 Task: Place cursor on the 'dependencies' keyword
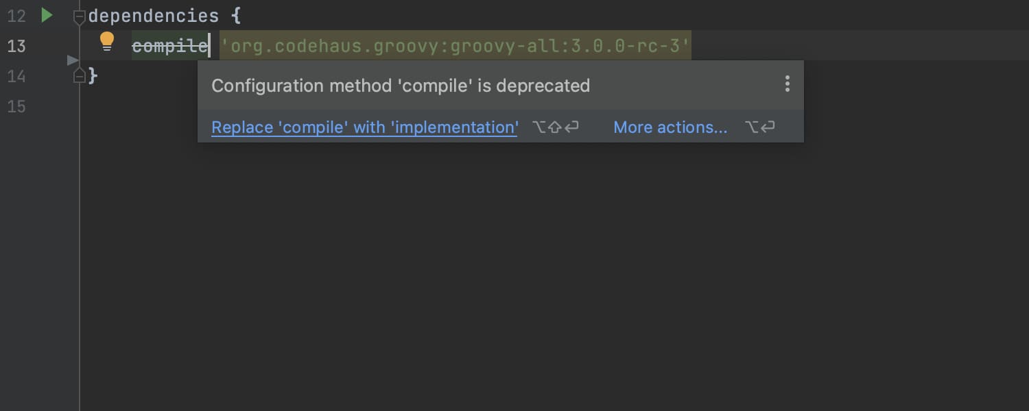click(153, 16)
